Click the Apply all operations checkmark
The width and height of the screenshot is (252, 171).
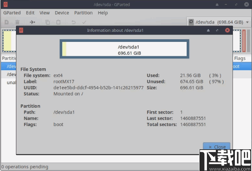pyautogui.click(x=84, y=22)
